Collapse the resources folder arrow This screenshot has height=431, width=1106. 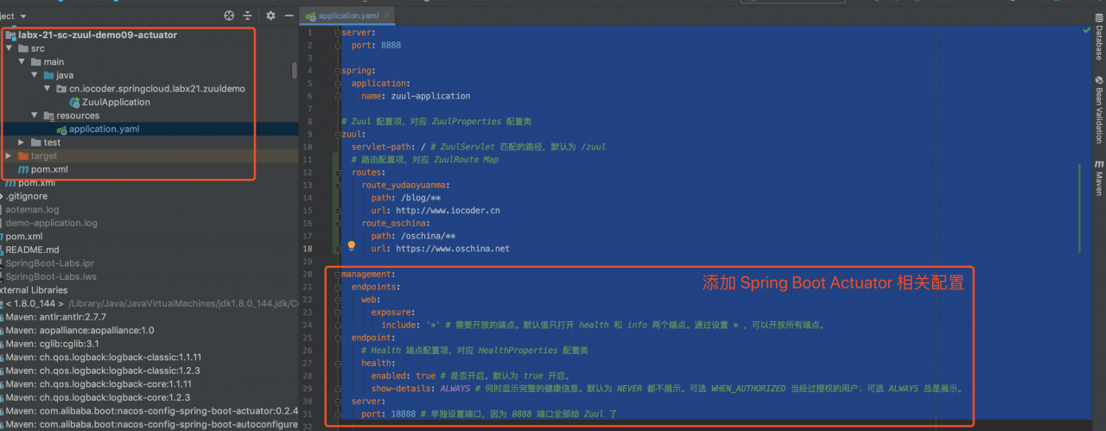35,116
